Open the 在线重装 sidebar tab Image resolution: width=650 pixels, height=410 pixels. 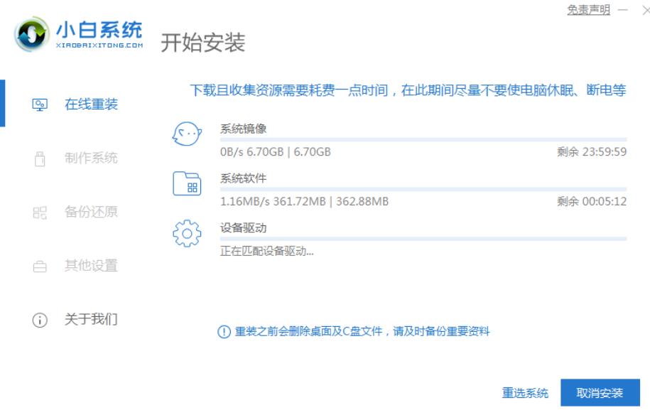(x=91, y=104)
